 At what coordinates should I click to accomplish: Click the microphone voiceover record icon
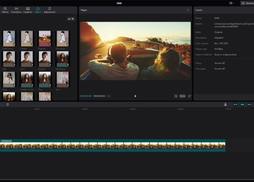tap(225, 104)
